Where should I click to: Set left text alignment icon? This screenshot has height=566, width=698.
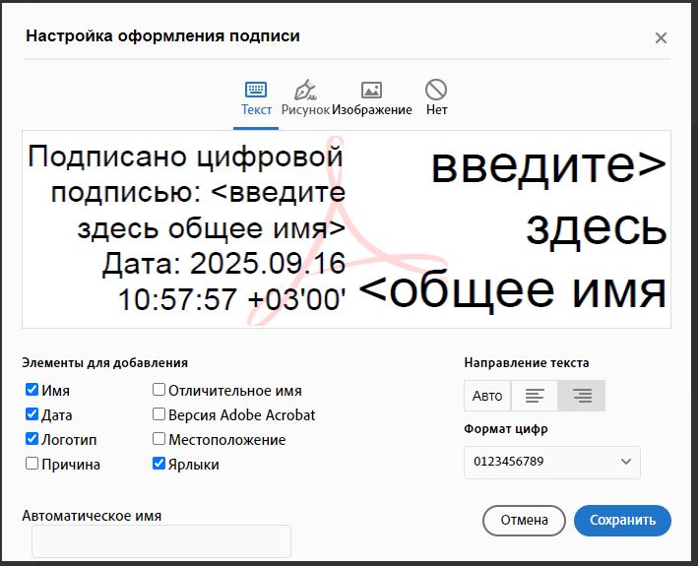point(535,396)
